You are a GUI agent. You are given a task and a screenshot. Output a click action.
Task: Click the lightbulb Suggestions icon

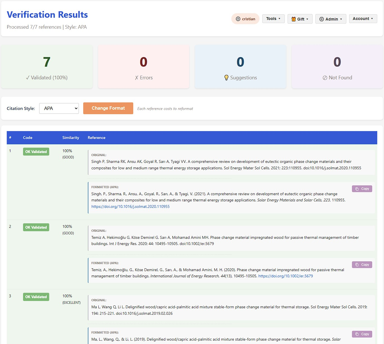[x=226, y=78]
